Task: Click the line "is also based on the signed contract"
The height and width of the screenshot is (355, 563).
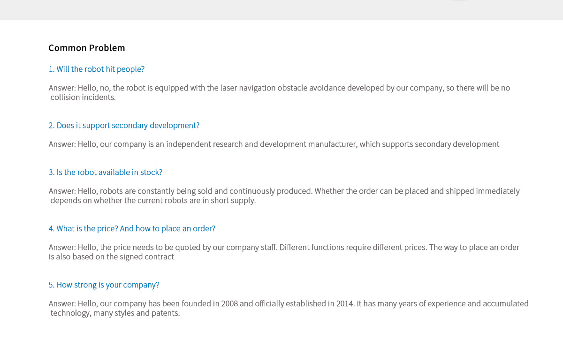Action: point(112,257)
